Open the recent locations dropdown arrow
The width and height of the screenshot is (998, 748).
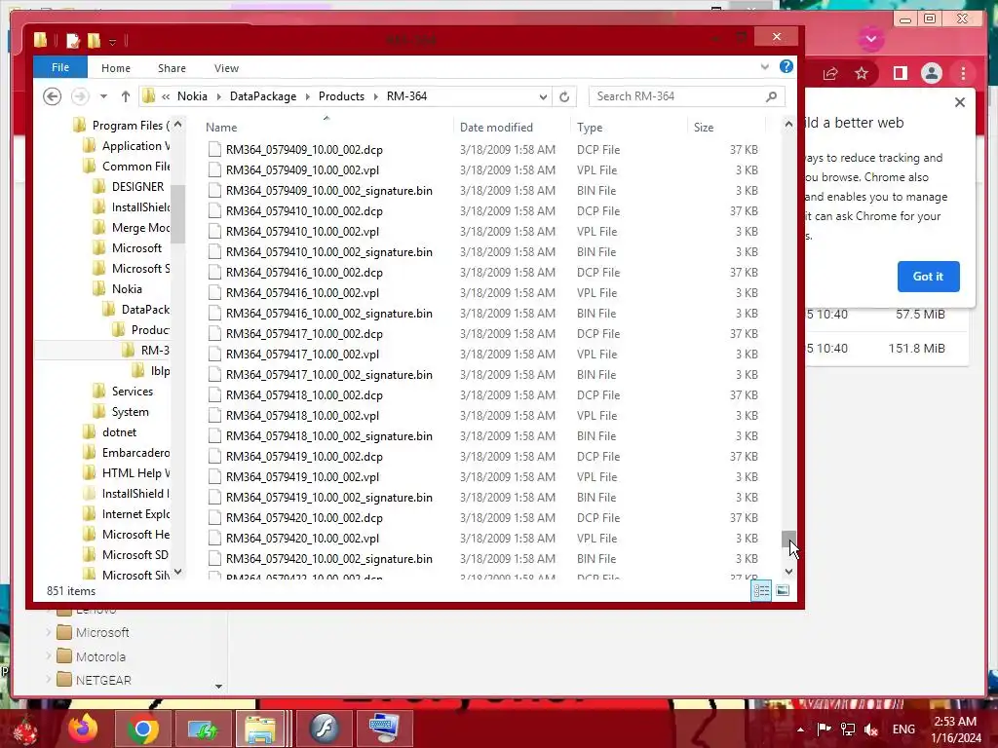103,96
